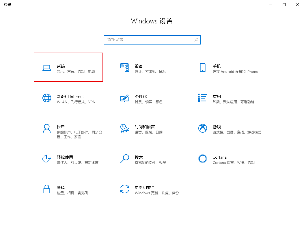The width and height of the screenshot is (304, 228).
Task: Open the 时间和语言 icon
Action: tap(125, 128)
